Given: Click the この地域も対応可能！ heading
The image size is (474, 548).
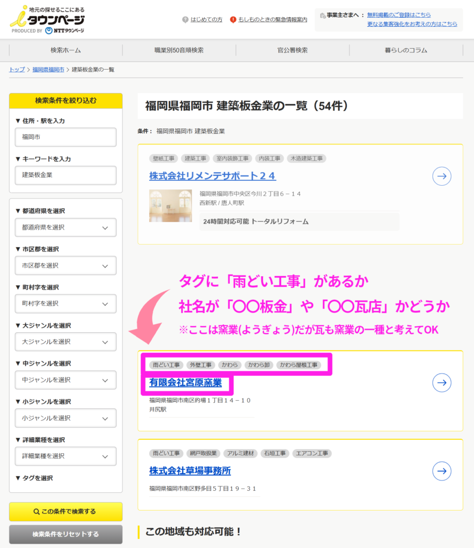Looking at the screenshot, I should [x=193, y=531].
